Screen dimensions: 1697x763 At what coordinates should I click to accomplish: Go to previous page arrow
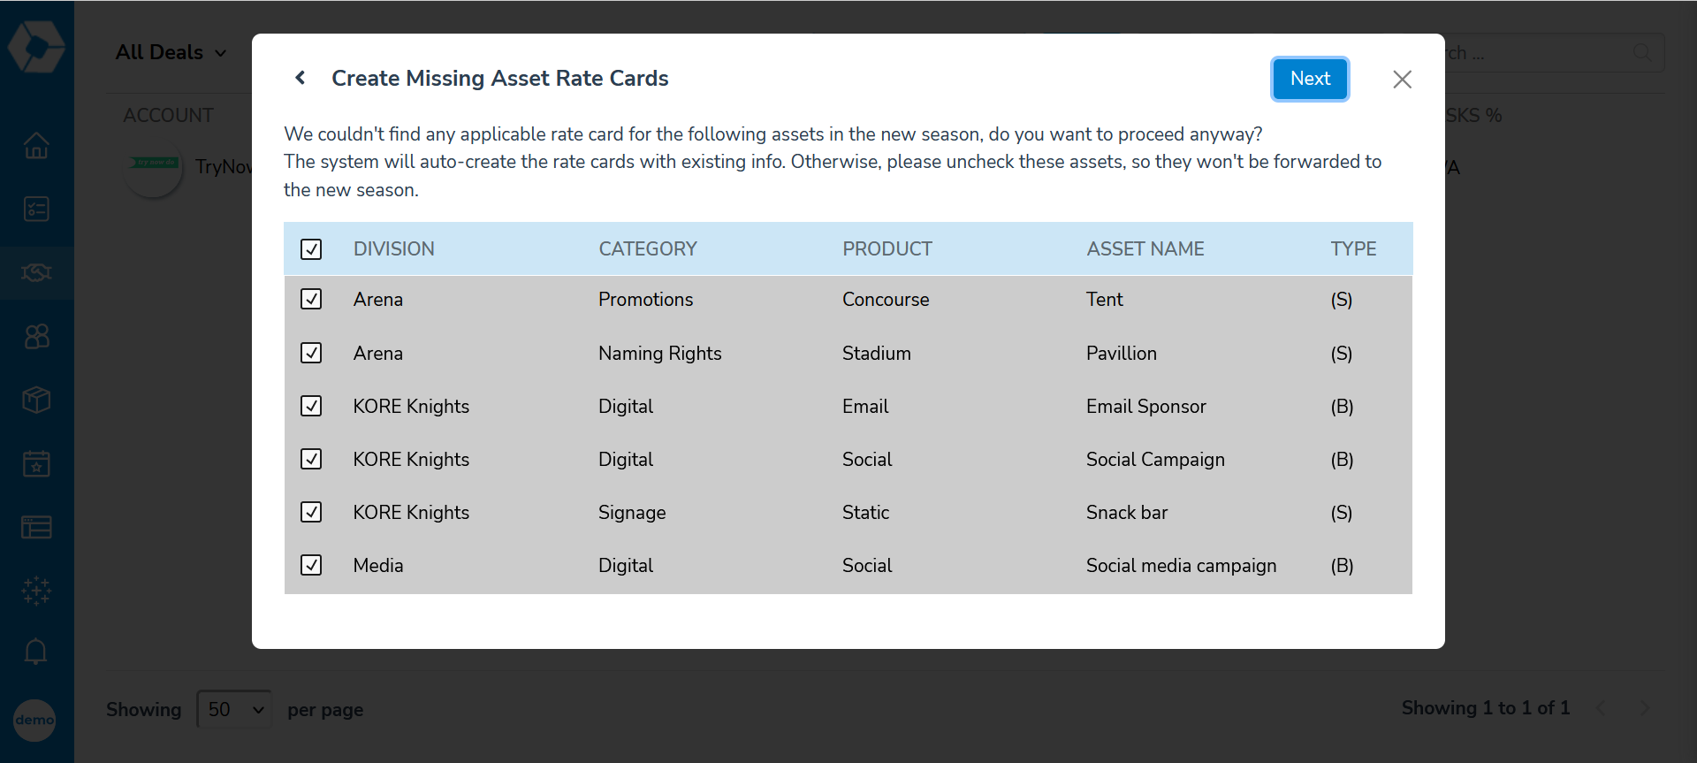1602,708
